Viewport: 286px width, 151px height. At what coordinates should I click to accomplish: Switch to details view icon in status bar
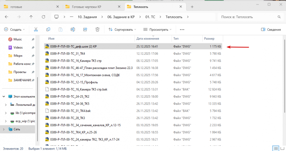tap(276, 148)
